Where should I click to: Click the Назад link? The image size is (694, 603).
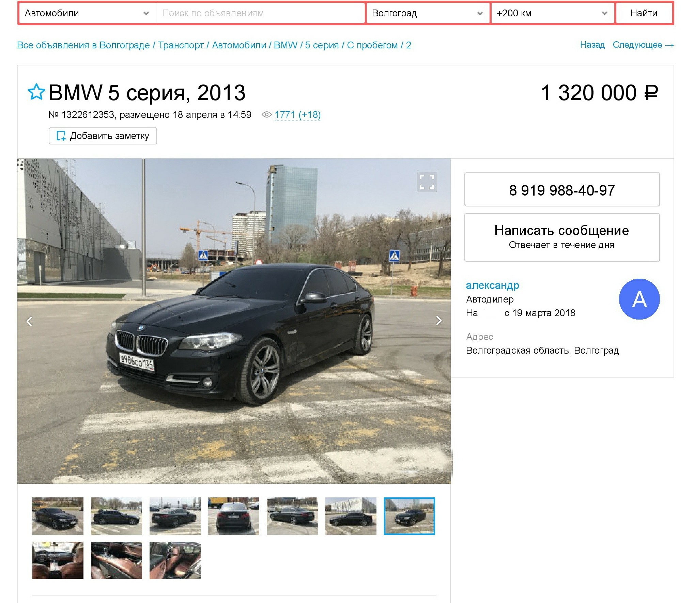(x=592, y=45)
